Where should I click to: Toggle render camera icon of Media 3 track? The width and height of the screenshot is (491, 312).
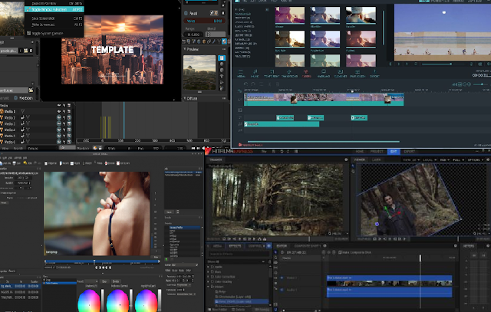pos(69,123)
